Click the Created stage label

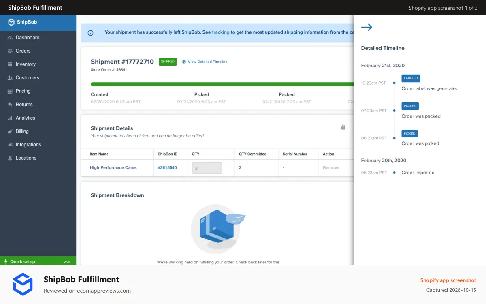(x=99, y=94)
